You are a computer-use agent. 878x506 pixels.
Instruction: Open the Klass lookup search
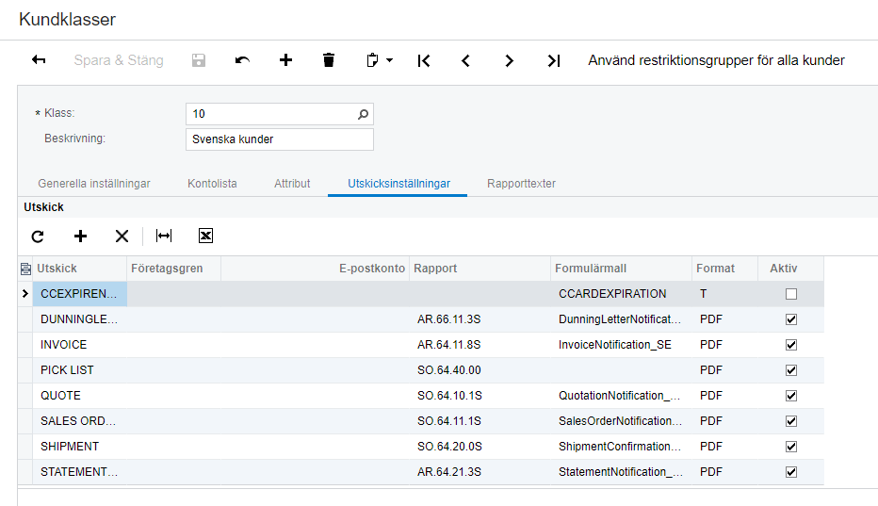click(364, 114)
